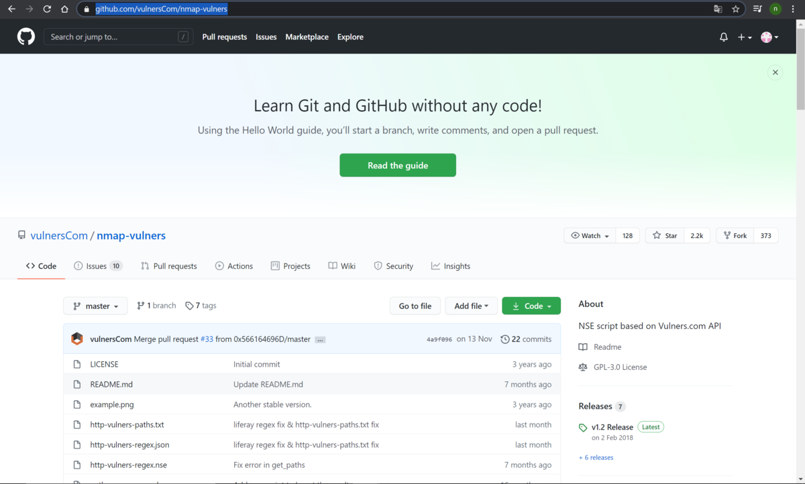Click the address bar URL
Screen dimensions: 805x484
tap(161, 9)
